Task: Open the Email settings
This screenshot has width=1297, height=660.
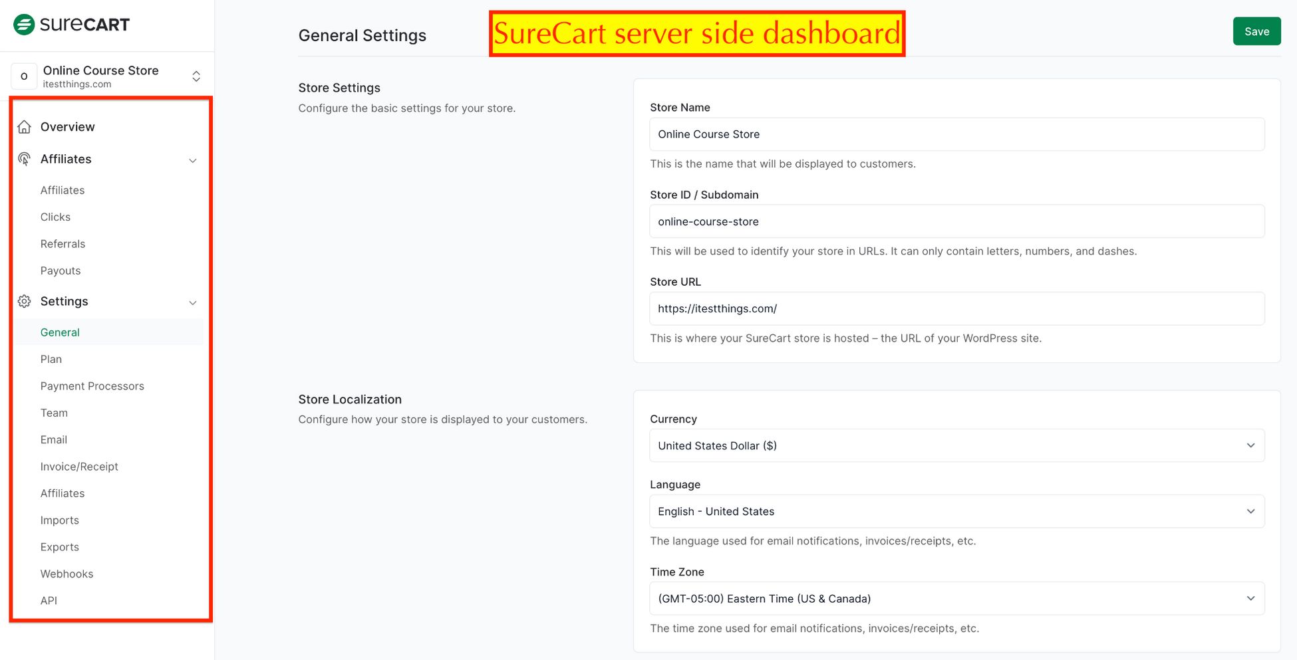Action: point(54,439)
